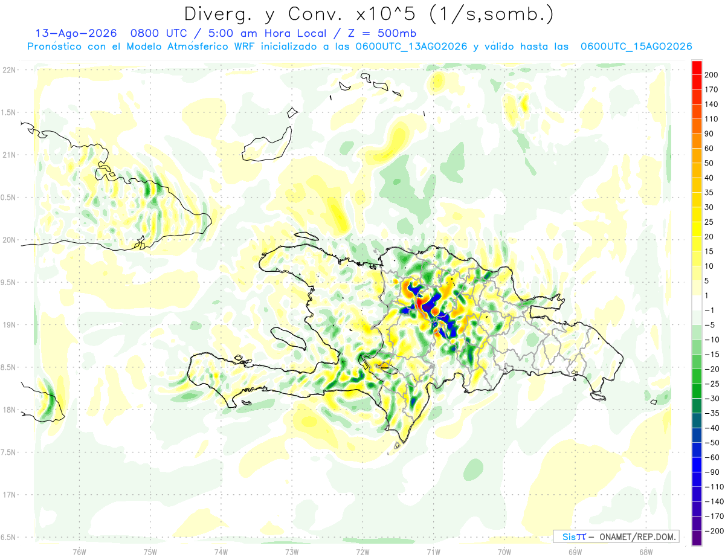This screenshot has height=560, width=725.
Task: Click the '30' colorbar value
Action: [x=709, y=208]
